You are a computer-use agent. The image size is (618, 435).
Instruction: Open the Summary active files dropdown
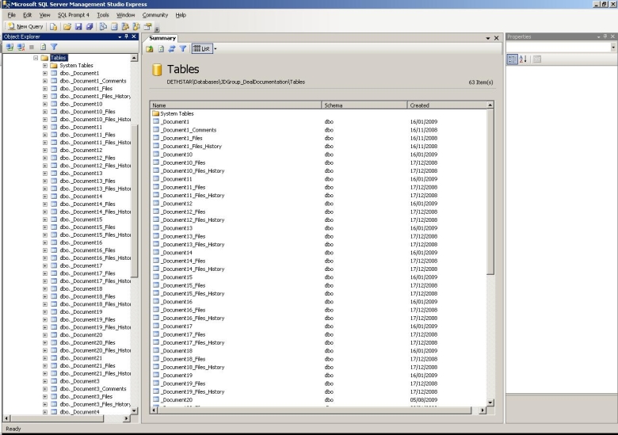pos(488,38)
